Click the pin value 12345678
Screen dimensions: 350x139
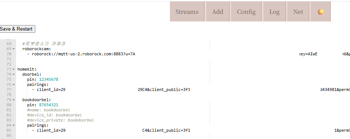pyautogui.click(x=49, y=79)
